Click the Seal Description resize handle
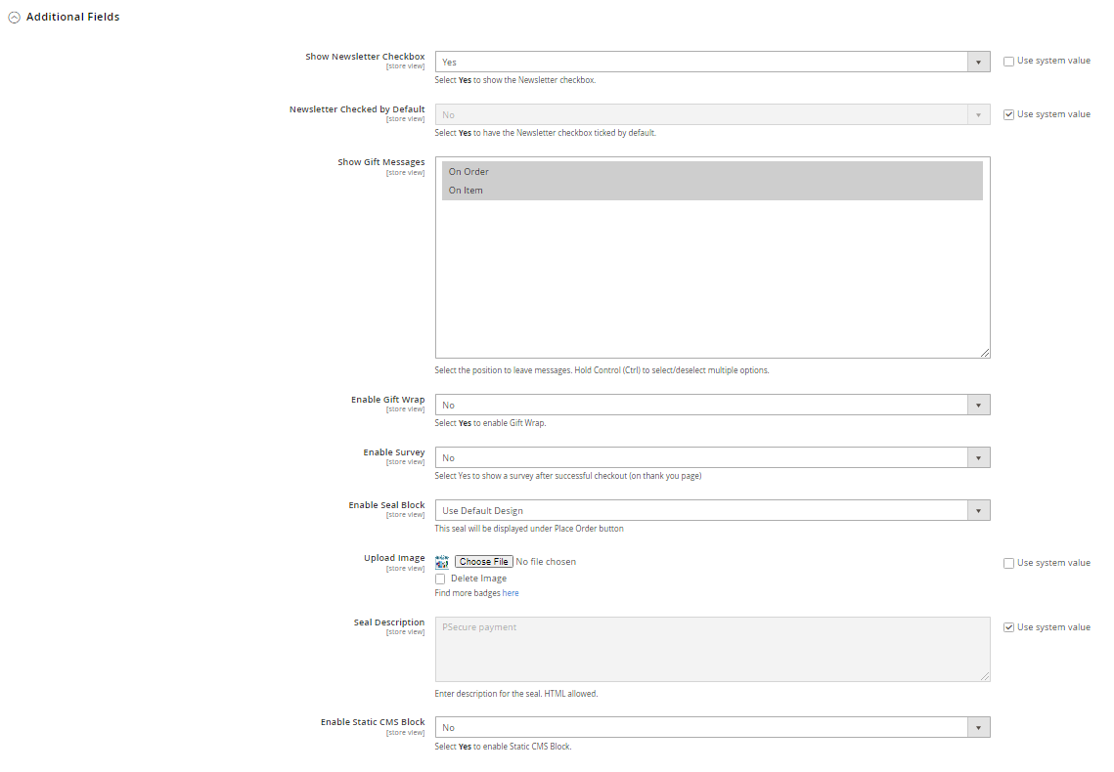1114x772 pixels. pos(985,676)
